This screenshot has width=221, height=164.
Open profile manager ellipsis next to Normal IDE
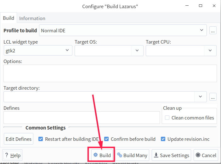[213, 30]
